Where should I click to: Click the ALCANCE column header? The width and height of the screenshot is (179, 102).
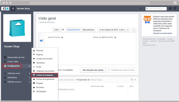[x=120, y=86]
